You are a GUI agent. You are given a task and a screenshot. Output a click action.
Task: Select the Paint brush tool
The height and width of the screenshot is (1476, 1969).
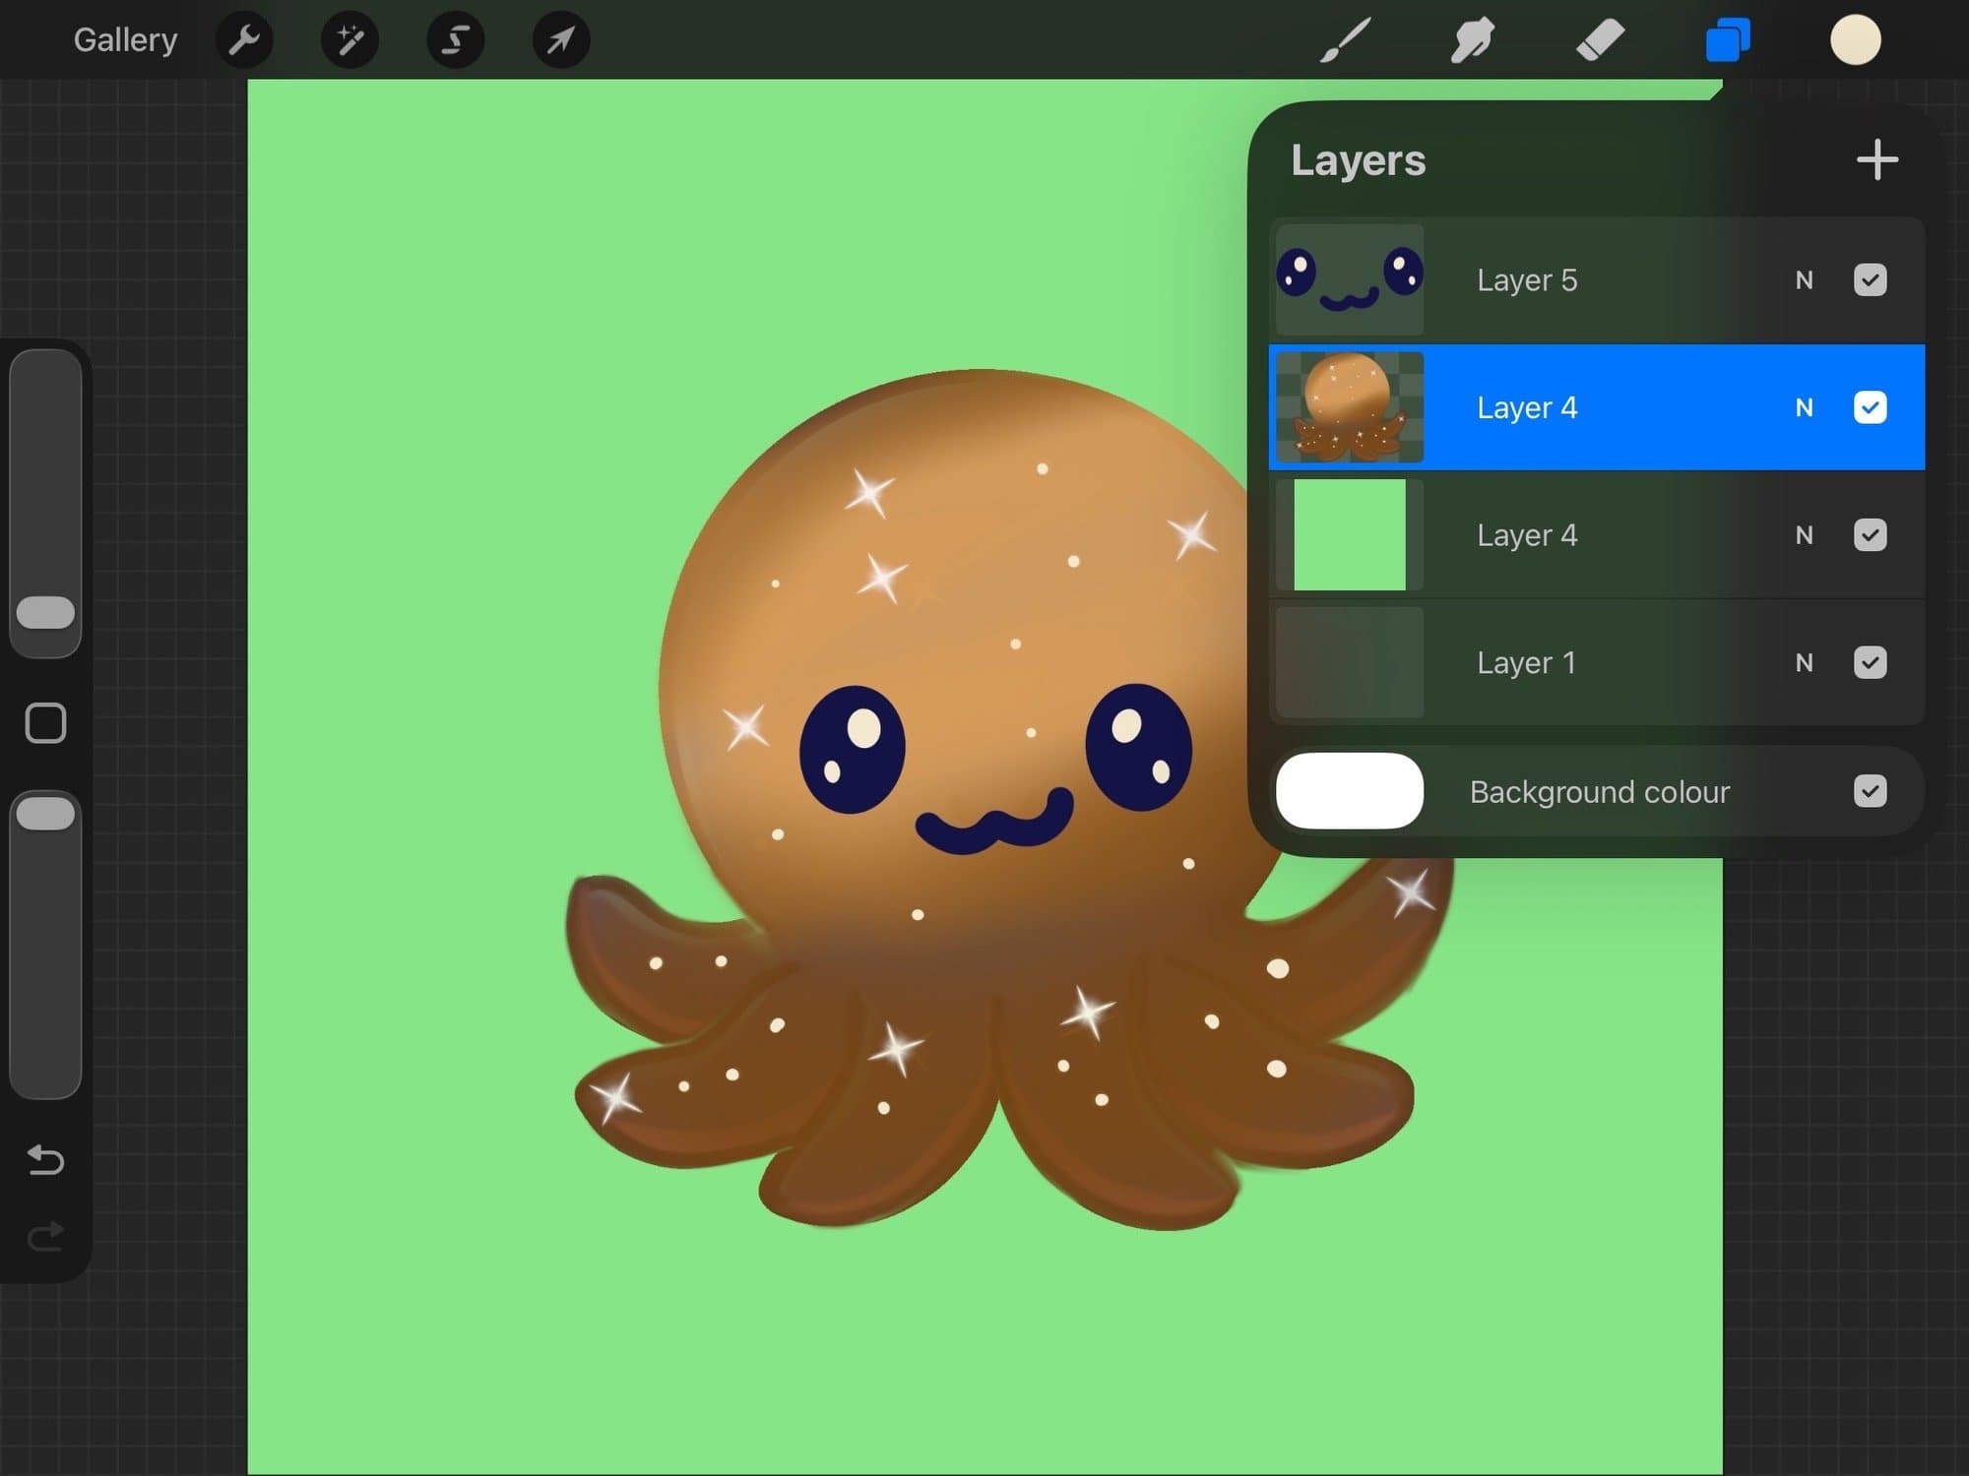pos(1345,40)
